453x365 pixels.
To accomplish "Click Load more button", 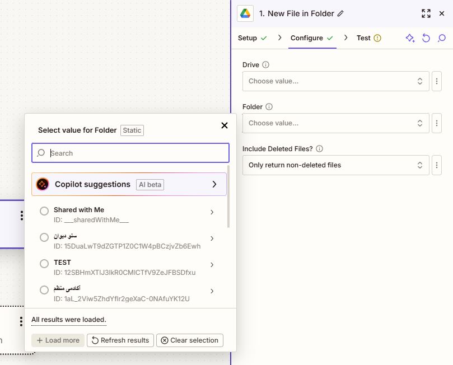I will click(58, 340).
